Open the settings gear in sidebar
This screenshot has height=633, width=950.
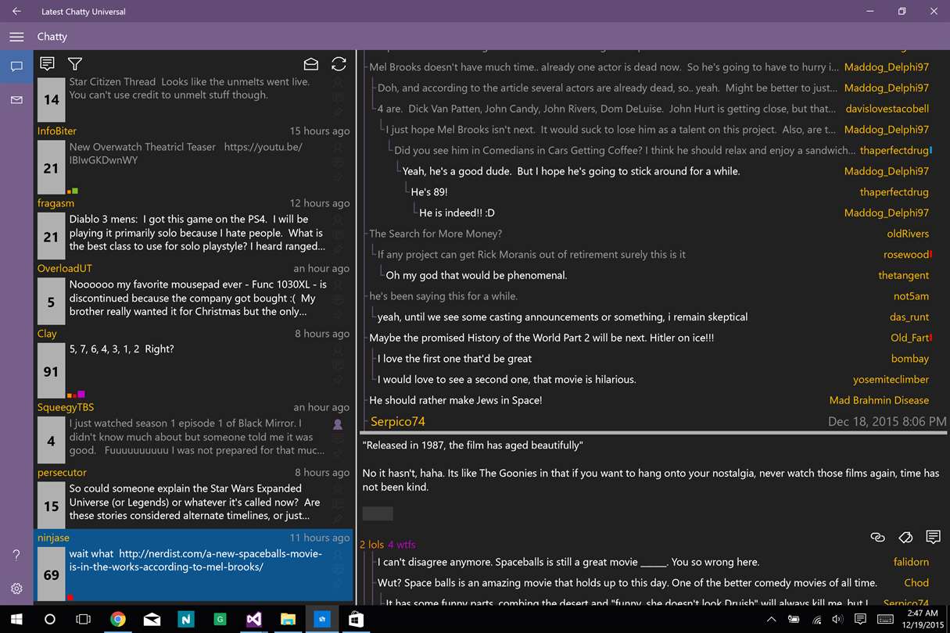(16, 588)
